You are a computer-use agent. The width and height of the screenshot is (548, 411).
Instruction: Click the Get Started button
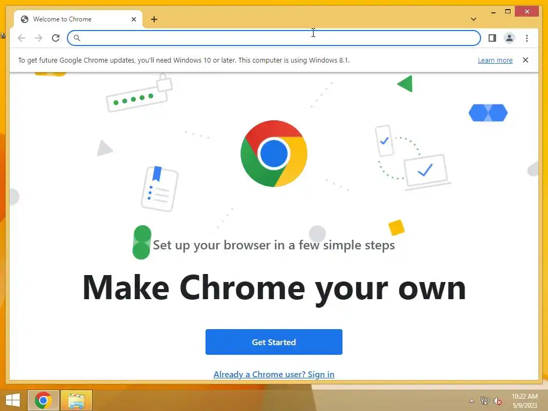(274, 342)
